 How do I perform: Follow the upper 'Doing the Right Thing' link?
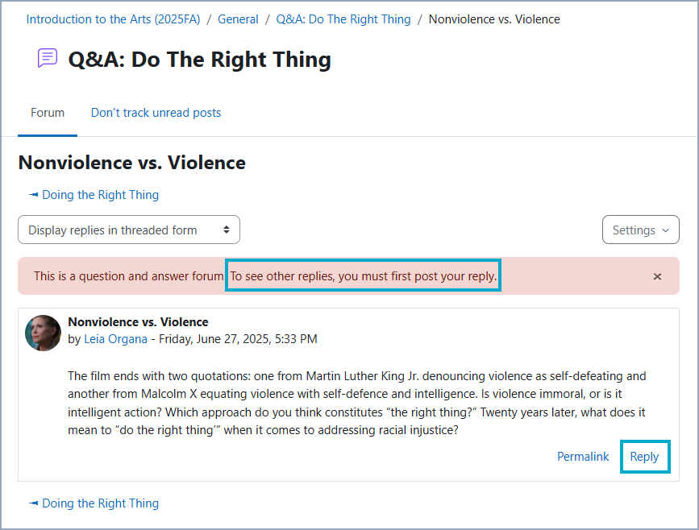pos(99,195)
